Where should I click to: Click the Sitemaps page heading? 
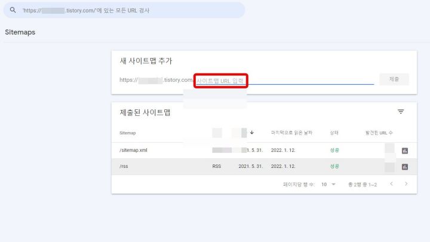coord(20,32)
